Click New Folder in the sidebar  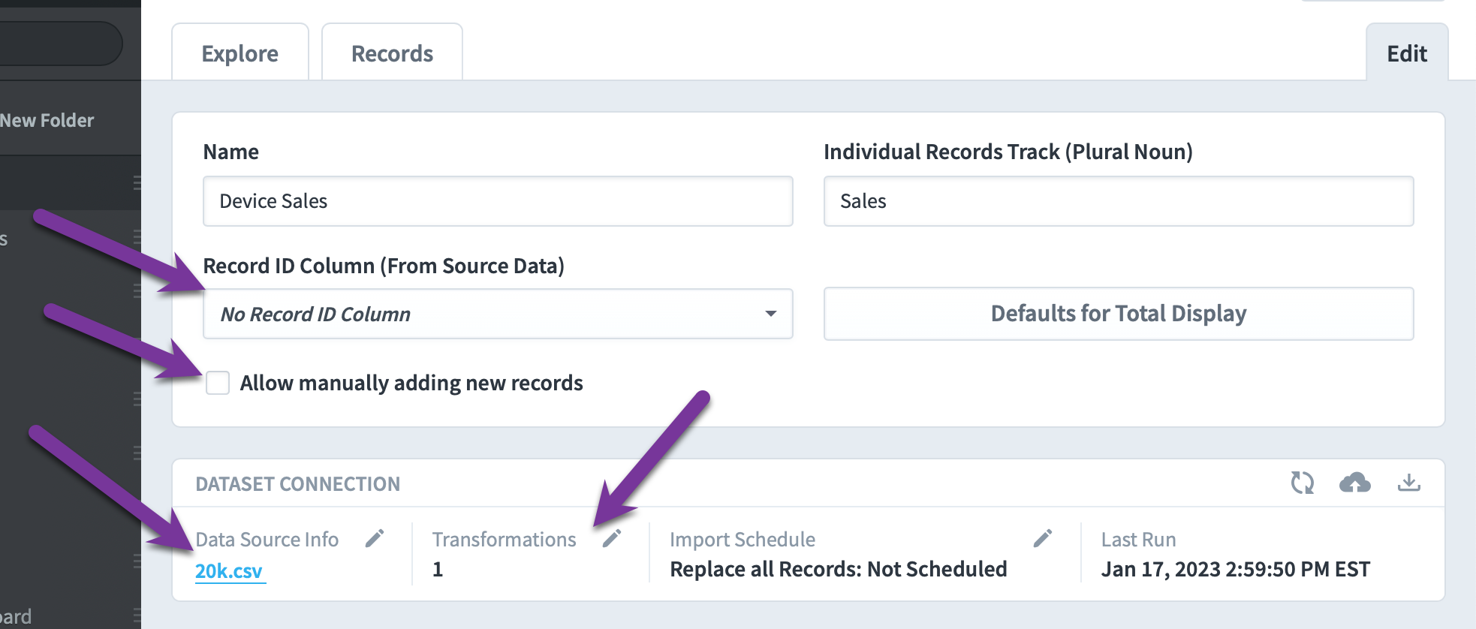(x=47, y=120)
